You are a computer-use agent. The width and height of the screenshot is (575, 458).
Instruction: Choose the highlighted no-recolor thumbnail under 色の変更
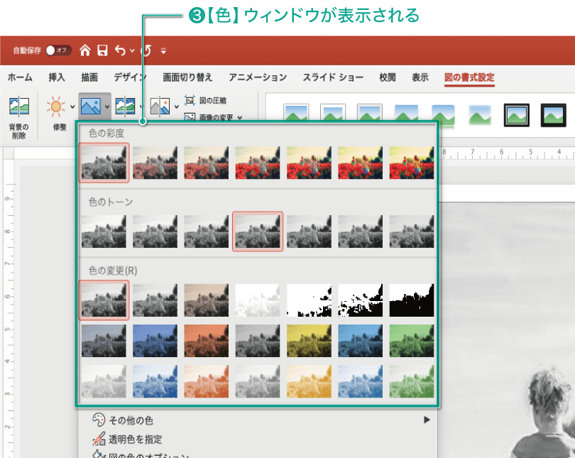point(104,300)
